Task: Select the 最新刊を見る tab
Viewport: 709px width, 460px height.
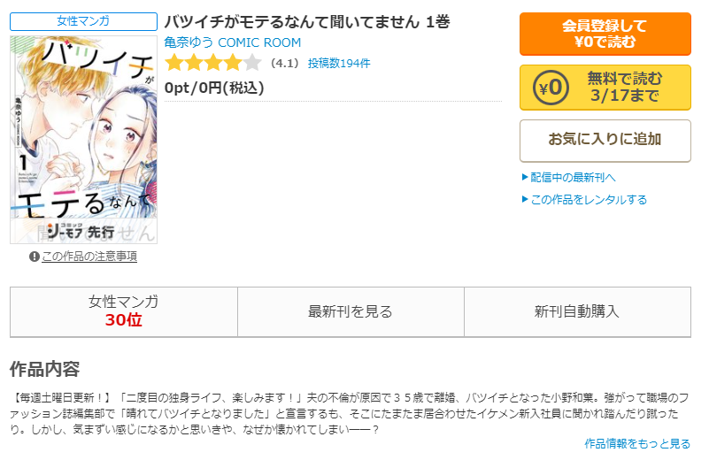Action: pyautogui.click(x=351, y=311)
